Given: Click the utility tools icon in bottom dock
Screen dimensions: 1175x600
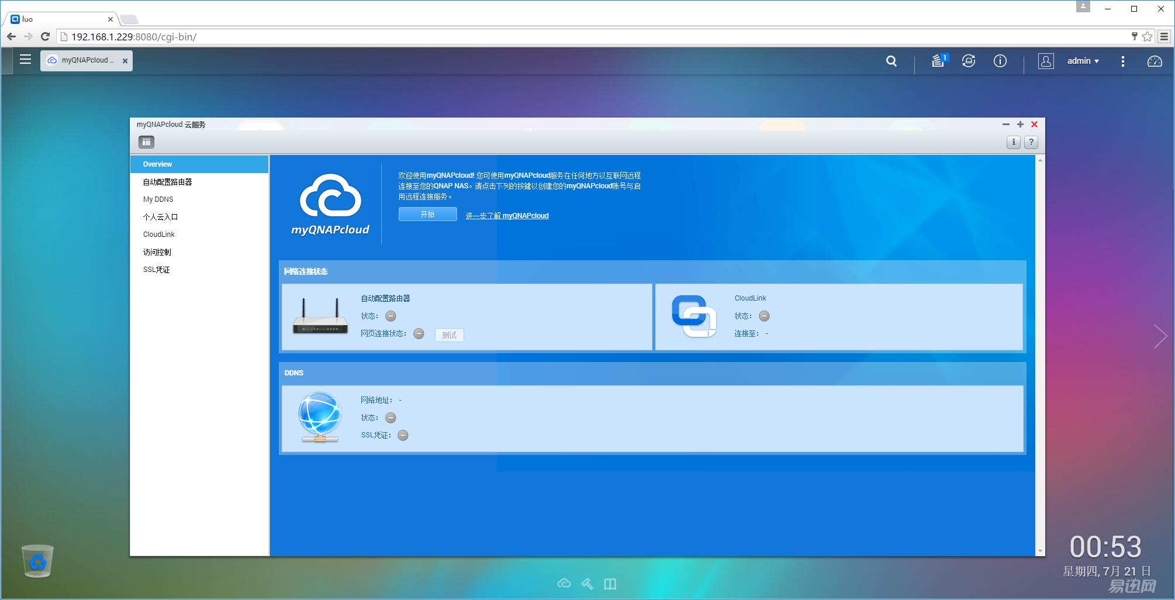Looking at the screenshot, I should click(587, 584).
